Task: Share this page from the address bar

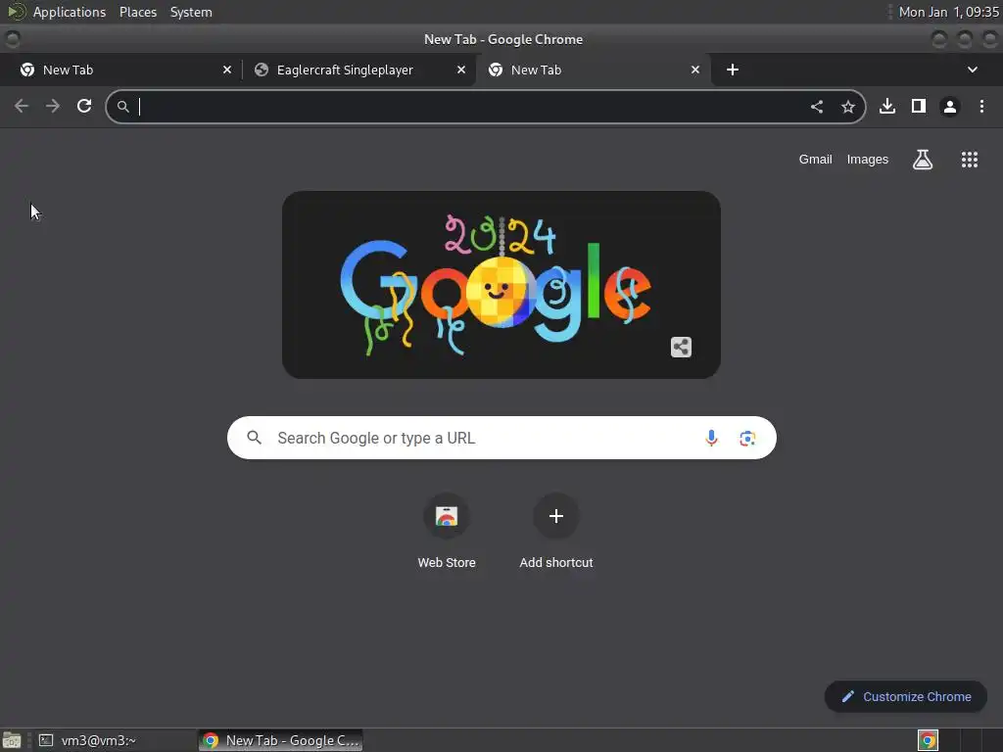Action: tap(817, 107)
